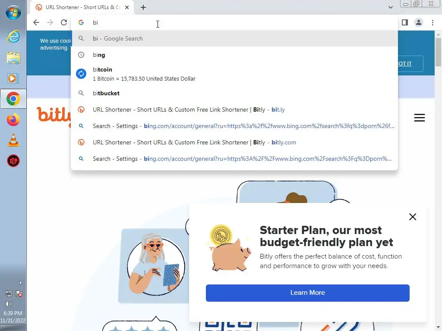
Task: Close the Starter Plan popup
Action: (413, 217)
